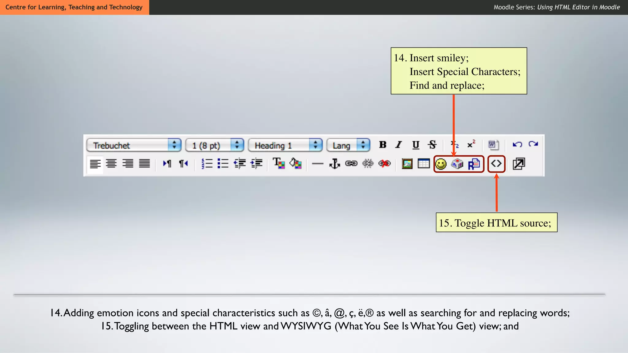Image resolution: width=628 pixels, height=353 pixels.
Task: Click the undo arrow button
Action: [517, 144]
